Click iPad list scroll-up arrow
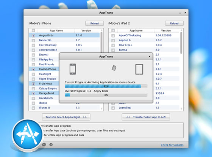 [x=181, y=30]
